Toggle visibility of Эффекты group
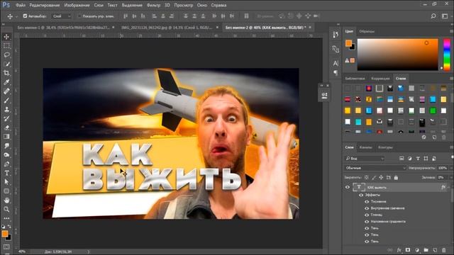Screen dimensions: 454x255 click(361, 195)
